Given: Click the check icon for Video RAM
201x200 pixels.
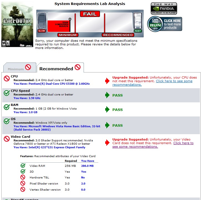Looking at the screenshot, I should coord(23,165).
